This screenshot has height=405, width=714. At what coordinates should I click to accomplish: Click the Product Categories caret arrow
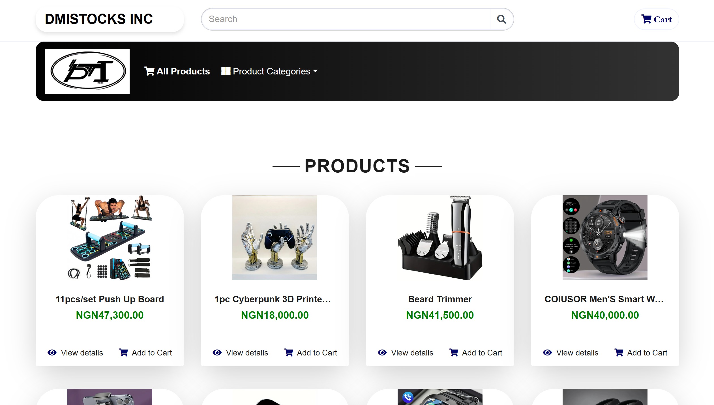pyautogui.click(x=315, y=71)
